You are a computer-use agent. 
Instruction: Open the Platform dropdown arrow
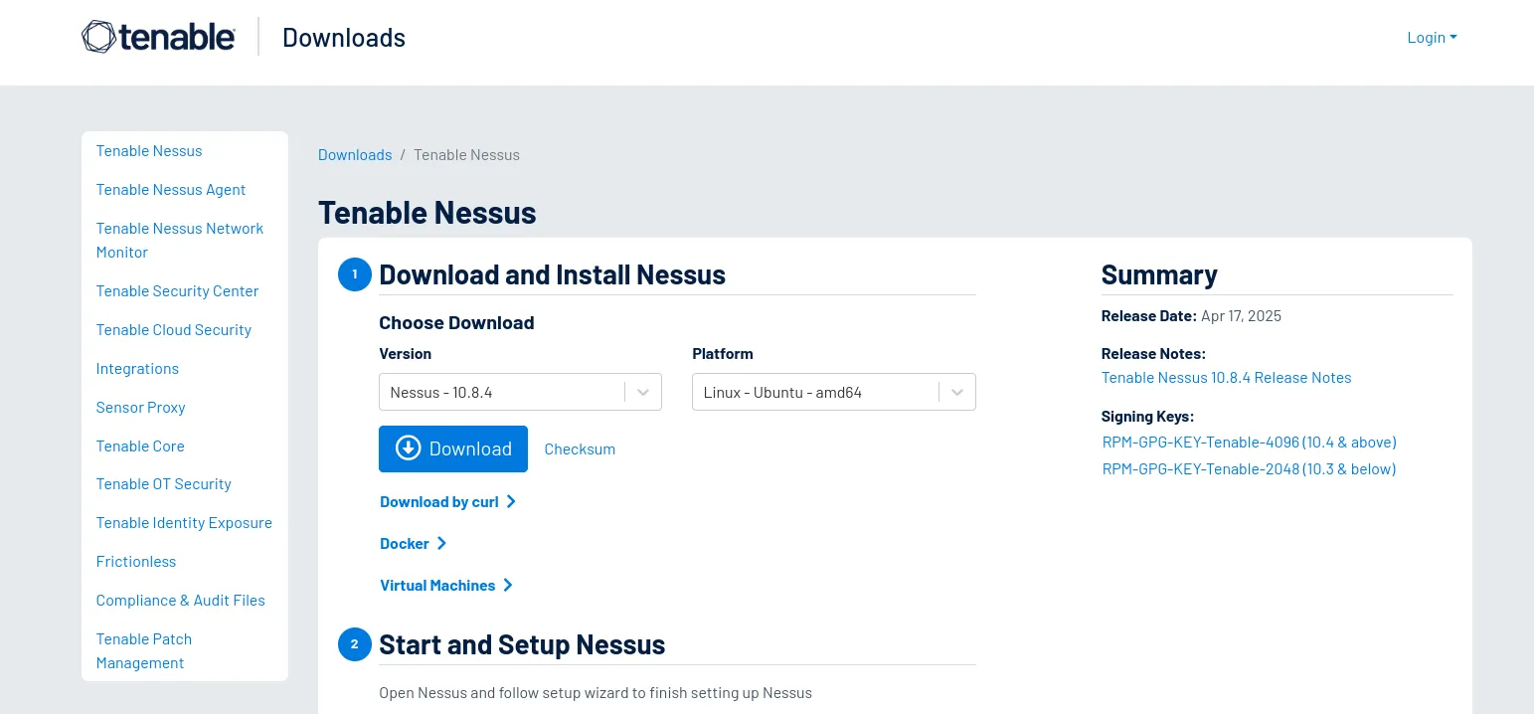957,392
